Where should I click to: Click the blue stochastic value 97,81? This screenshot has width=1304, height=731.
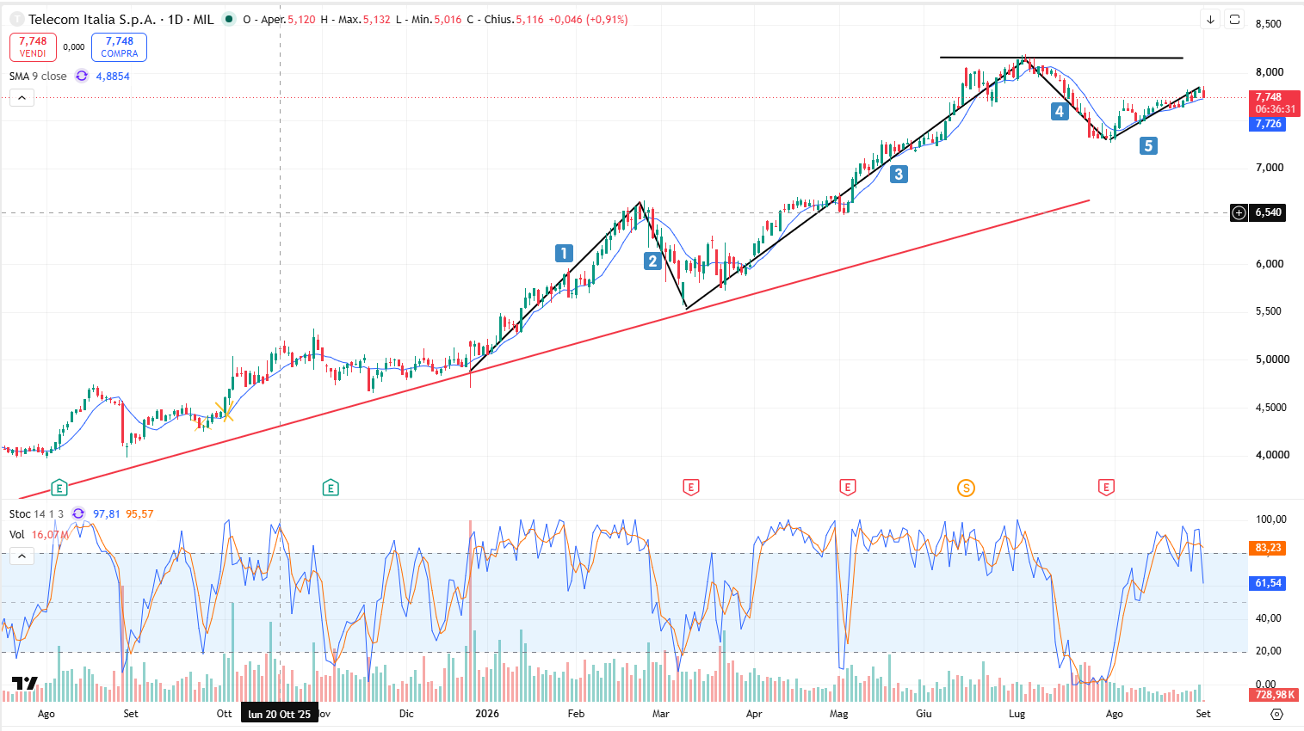click(x=107, y=513)
